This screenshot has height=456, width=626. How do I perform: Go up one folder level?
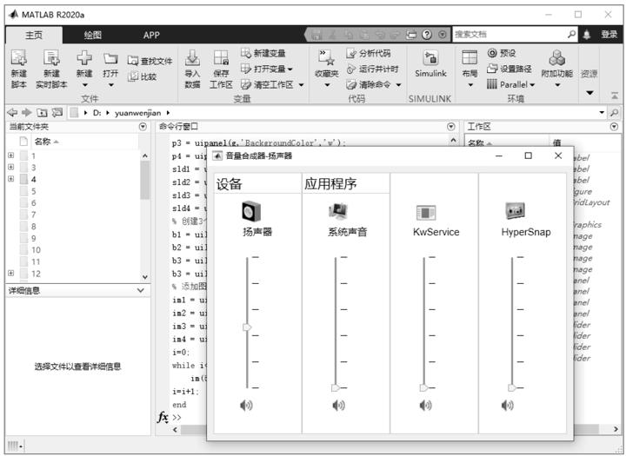point(42,113)
